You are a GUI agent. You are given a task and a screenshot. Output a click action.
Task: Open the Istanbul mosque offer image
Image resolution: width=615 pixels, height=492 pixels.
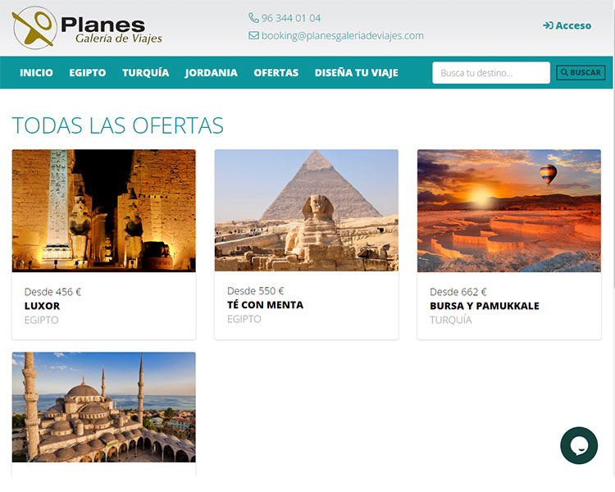click(104, 407)
